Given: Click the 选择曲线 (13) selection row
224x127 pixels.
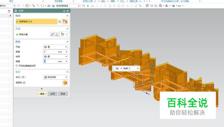Looking at the screenshot, I should tap(37, 21).
